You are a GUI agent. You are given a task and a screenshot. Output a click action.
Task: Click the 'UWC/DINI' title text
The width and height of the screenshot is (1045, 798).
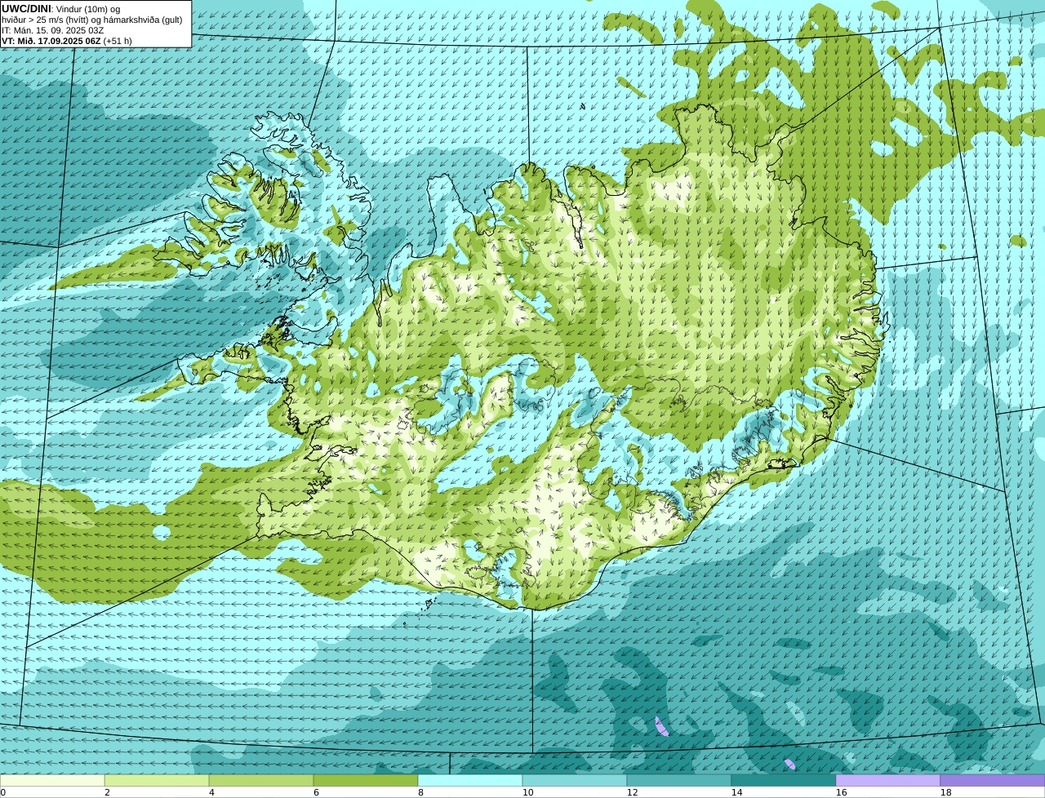tap(26, 9)
